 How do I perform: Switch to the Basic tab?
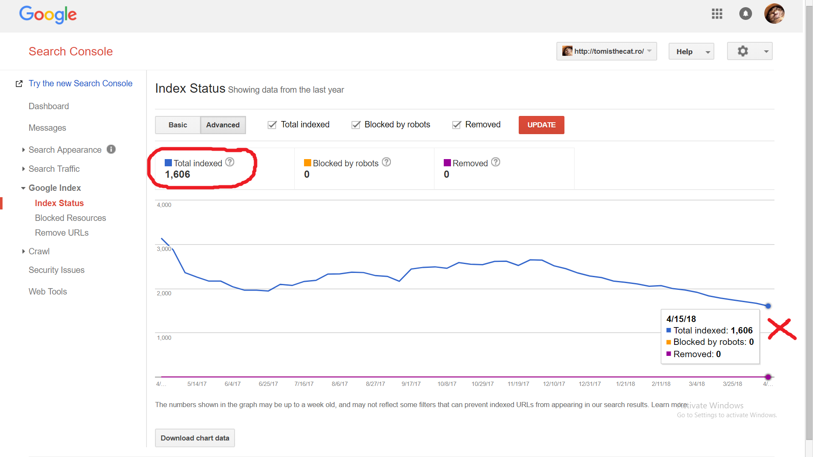click(x=178, y=125)
